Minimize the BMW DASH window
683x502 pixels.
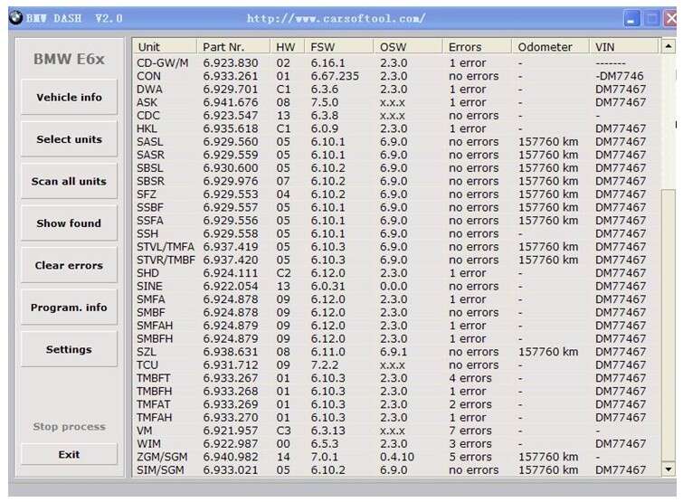click(x=632, y=19)
